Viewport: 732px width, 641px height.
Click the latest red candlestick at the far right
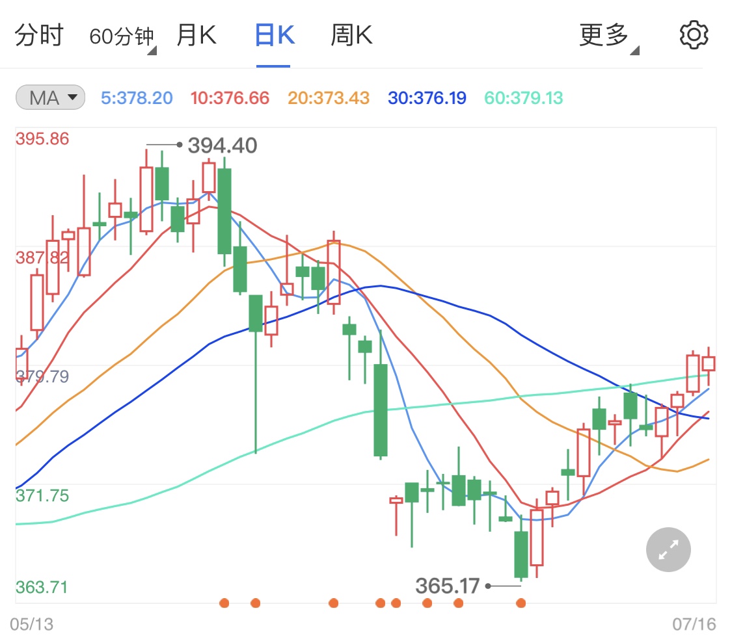pos(709,364)
